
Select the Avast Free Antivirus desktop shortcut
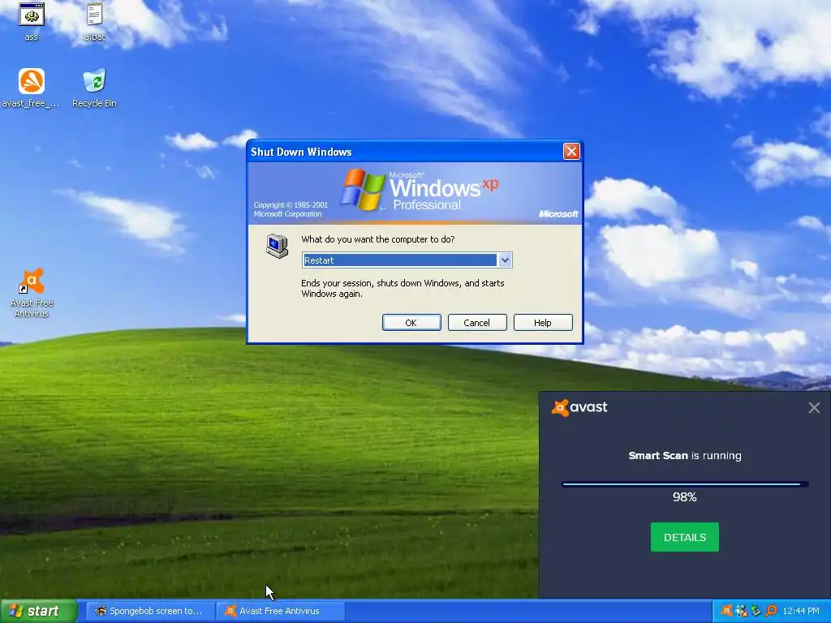coord(32,281)
